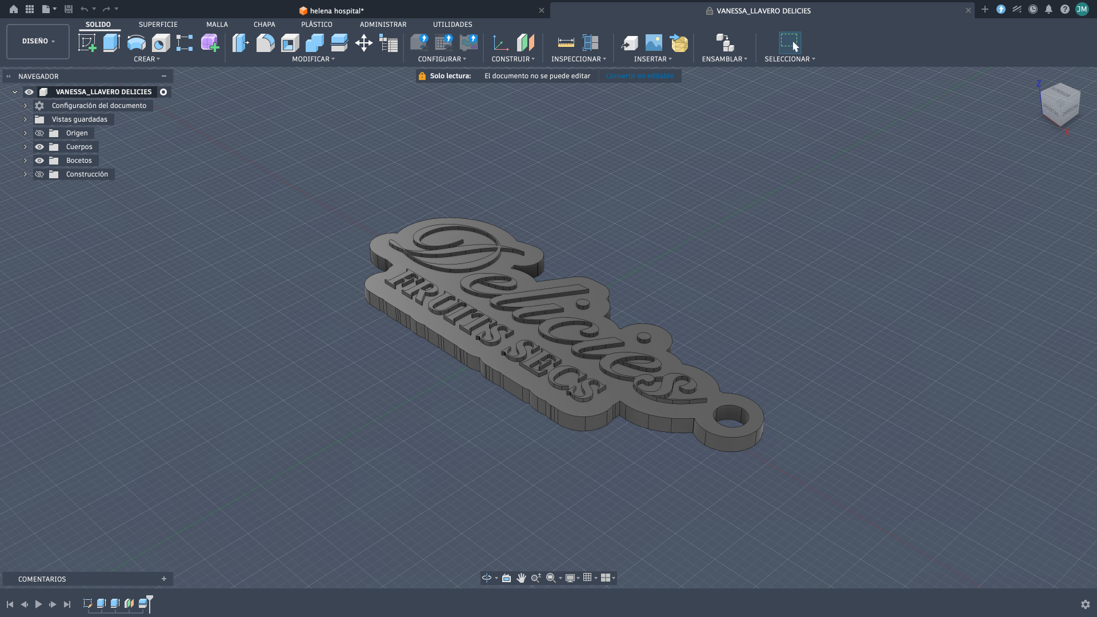This screenshot has height=617, width=1097.
Task: Expand Configuración del documento node
Action: click(25, 106)
